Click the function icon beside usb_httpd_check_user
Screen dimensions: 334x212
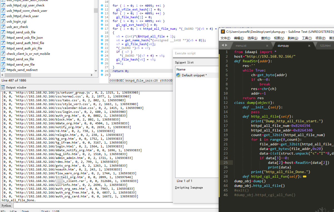pos(3,16)
